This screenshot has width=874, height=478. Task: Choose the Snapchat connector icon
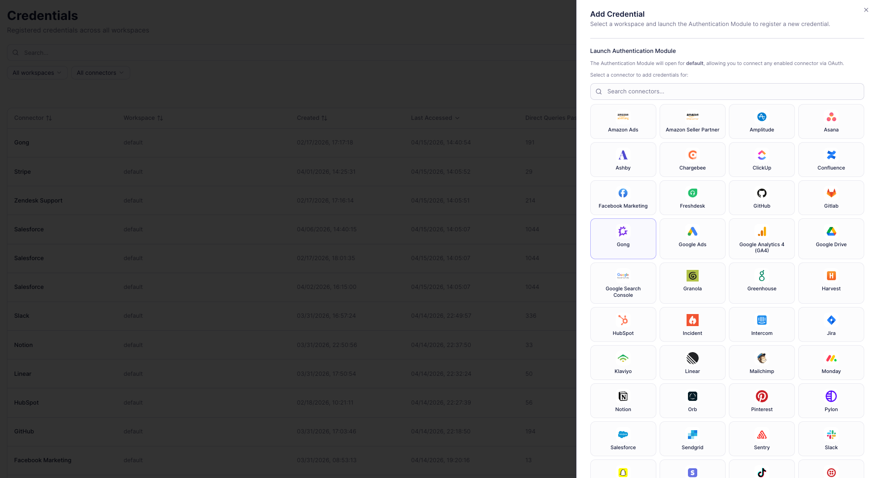(623, 472)
